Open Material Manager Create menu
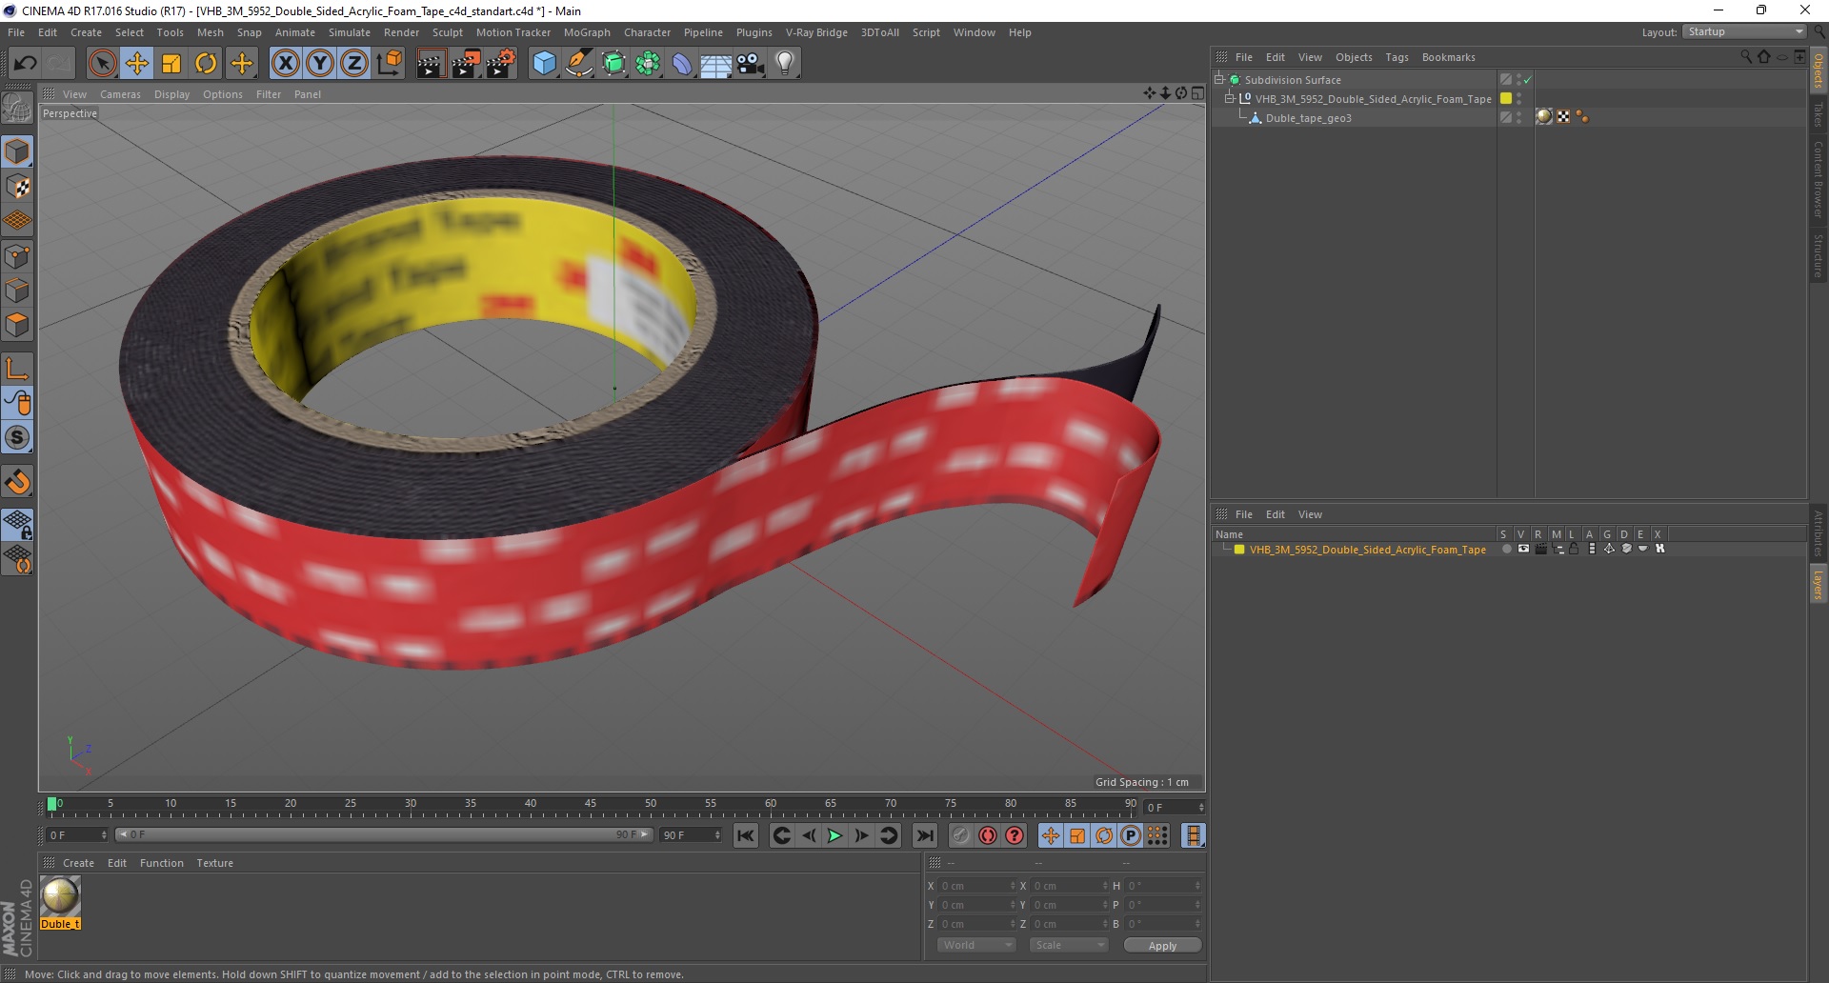 tap(78, 863)
